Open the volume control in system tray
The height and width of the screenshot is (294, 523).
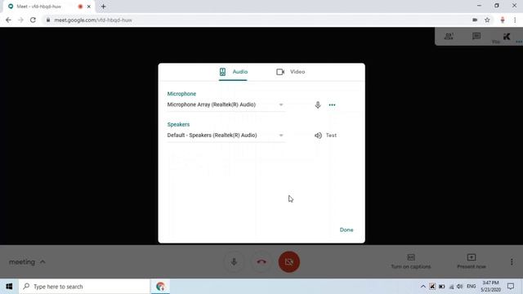pyautogui.click(x=459, y=287)
